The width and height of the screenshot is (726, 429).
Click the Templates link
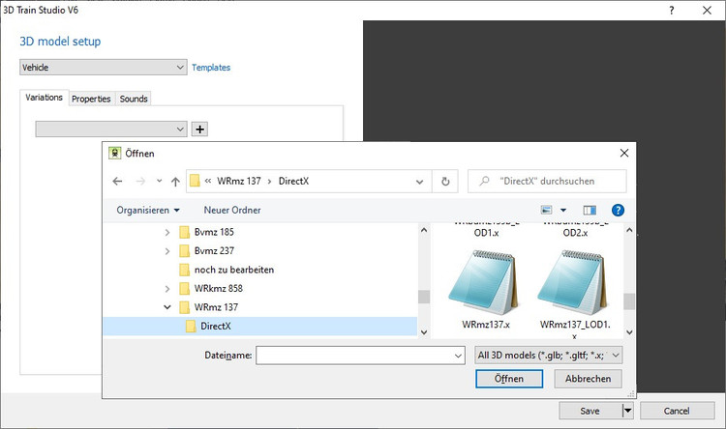point(211,68)
